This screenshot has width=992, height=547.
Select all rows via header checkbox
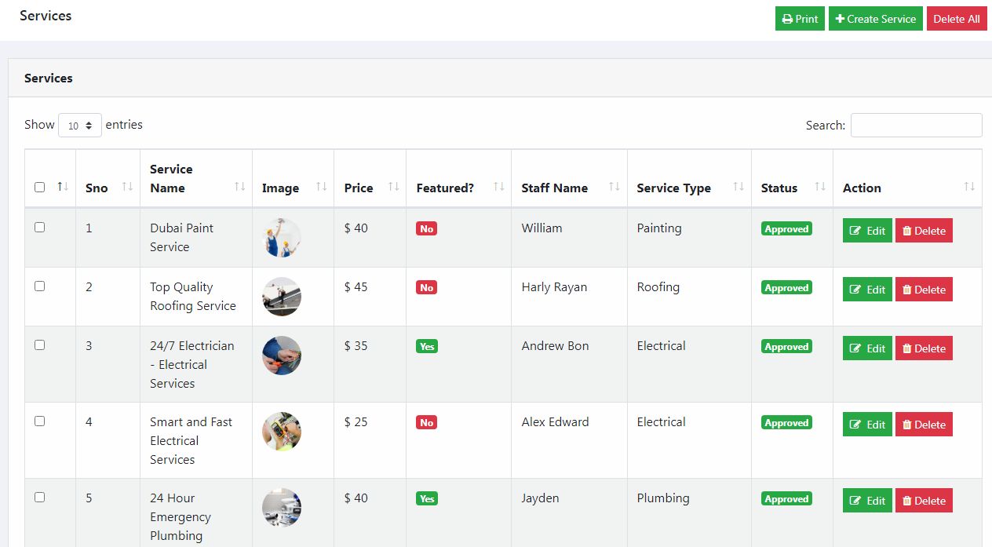40,188
